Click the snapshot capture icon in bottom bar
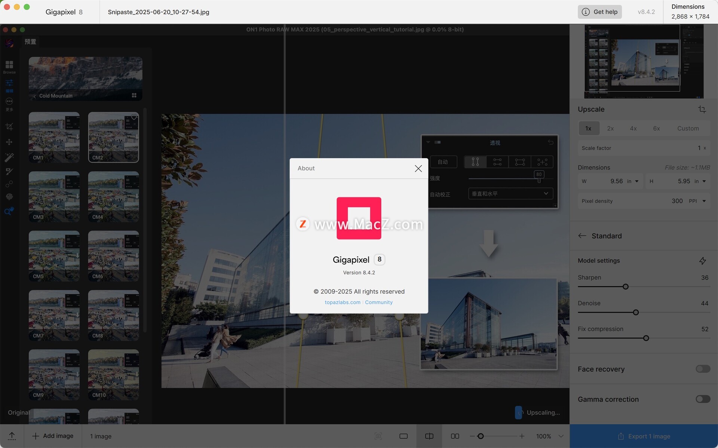 [378, 436]
